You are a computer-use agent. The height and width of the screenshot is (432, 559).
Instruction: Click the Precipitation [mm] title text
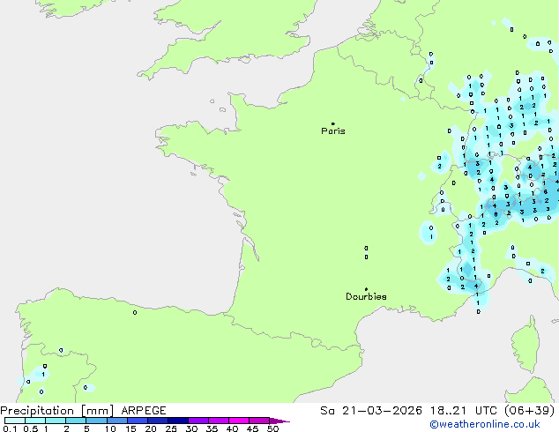[56, 411]
